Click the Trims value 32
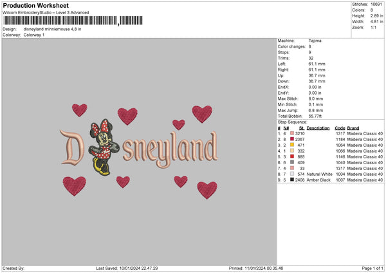The width and height of the screenshot is (386, 273). click(x=311, y=58)
